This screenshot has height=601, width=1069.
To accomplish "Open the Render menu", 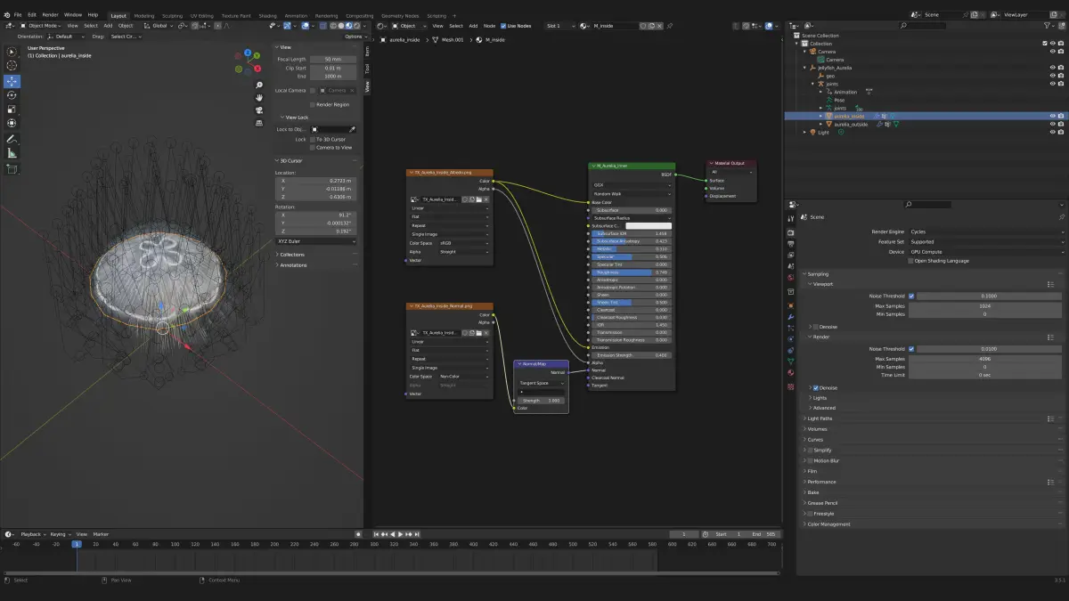I will pyautogui.click(x=51, y=15).
